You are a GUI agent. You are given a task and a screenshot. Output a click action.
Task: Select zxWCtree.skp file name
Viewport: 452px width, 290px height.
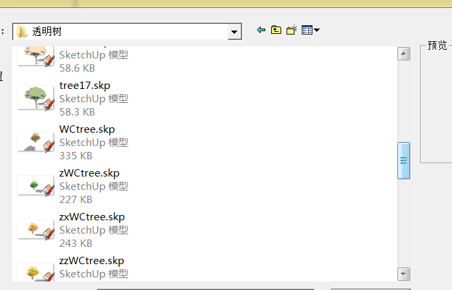coord(92,216)
